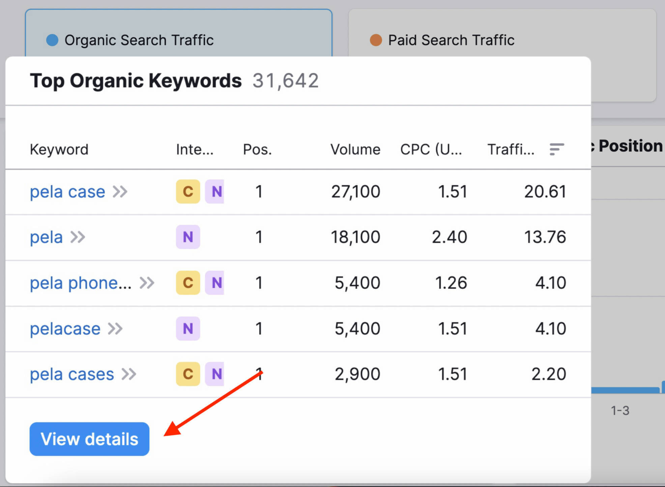Click the 18,100 volume value
The width and height of the screenshot is (665, 487).
[x=355, y=237]
